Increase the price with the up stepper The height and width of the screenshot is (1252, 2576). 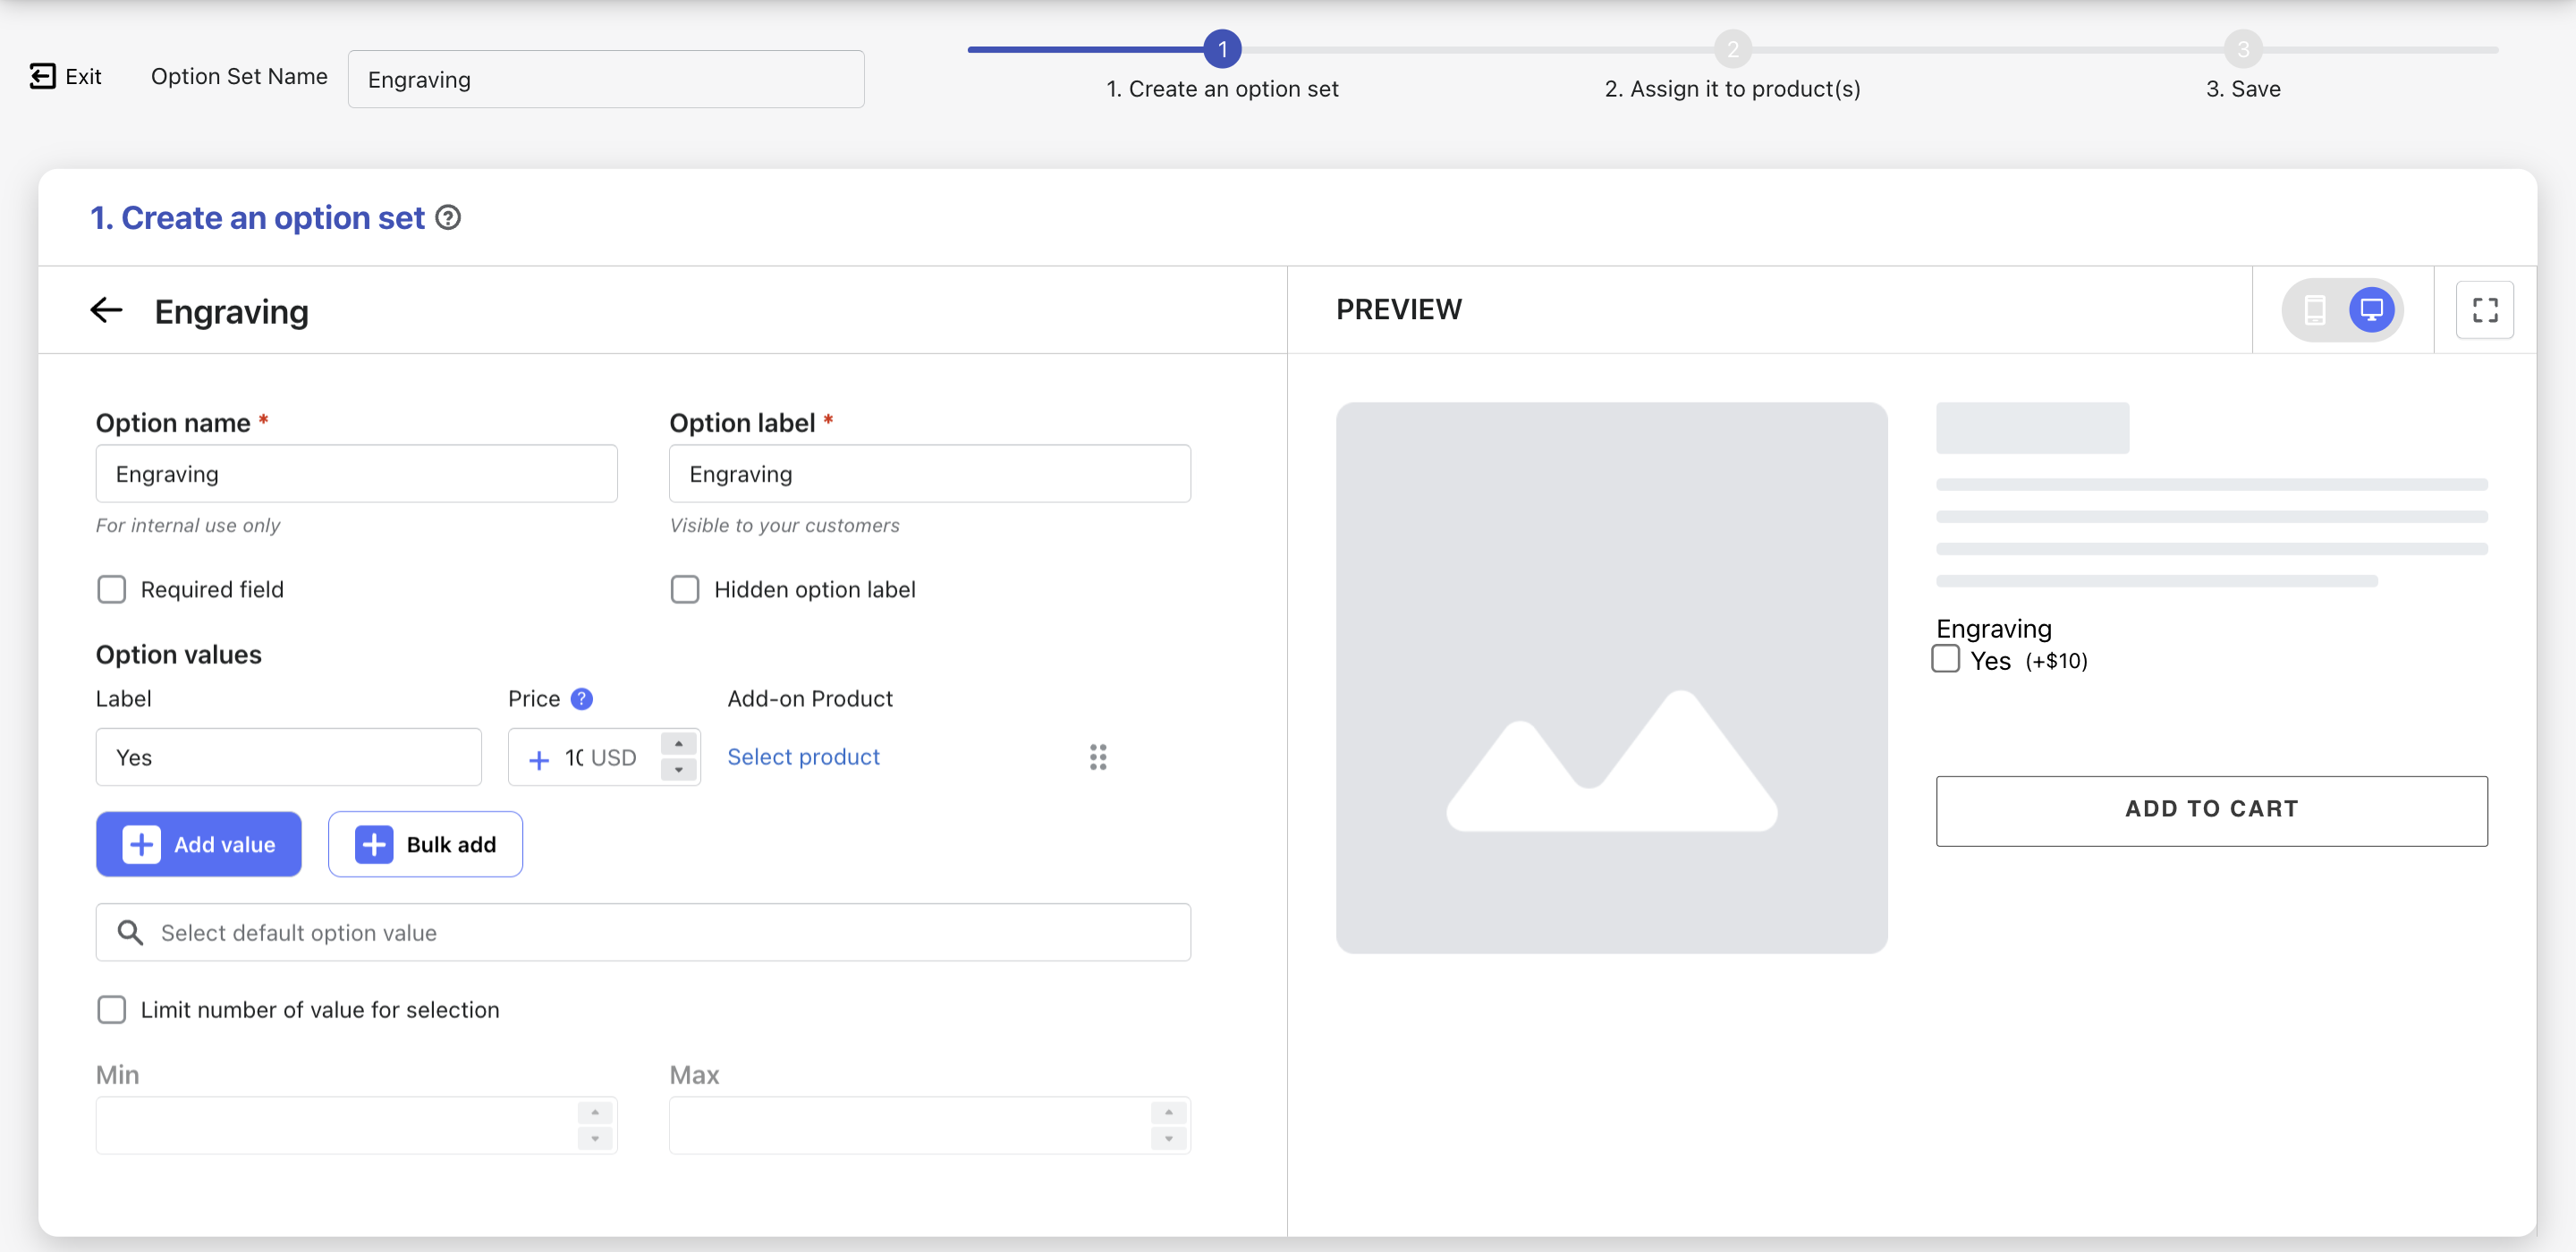tap(679, 744)
